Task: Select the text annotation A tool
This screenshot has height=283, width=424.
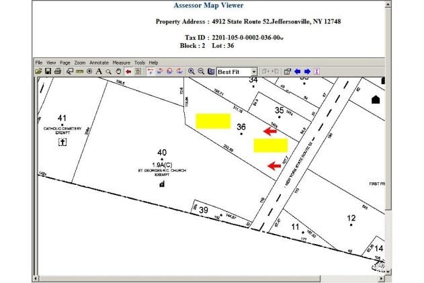Action: click(x=99, y=71)
